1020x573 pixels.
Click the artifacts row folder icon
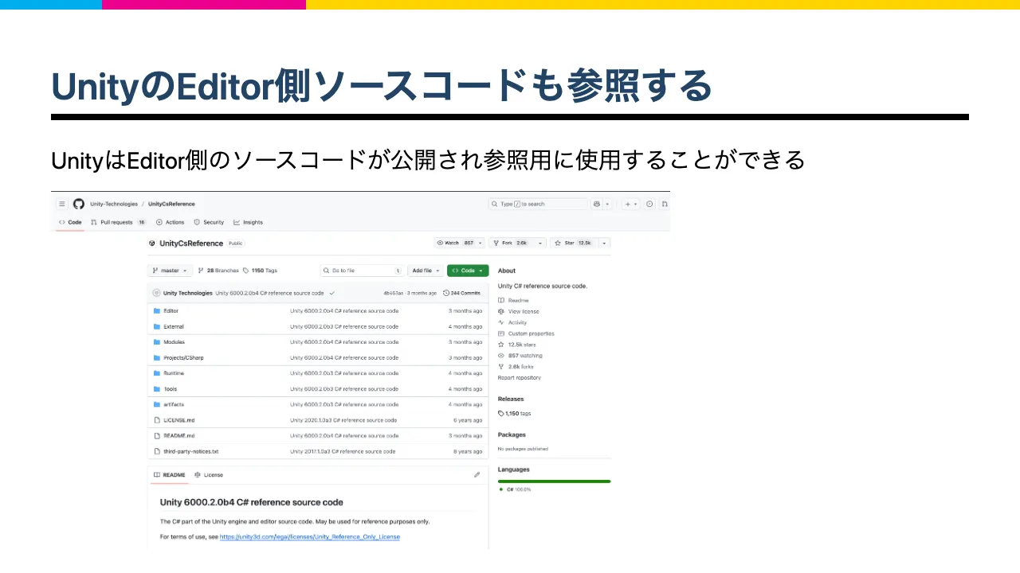click(x=157, y=404)
